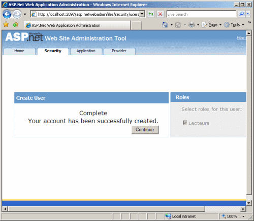Expand the address bar URL dropdown
This screenshot has width=254, height=221.
point(142,14)
